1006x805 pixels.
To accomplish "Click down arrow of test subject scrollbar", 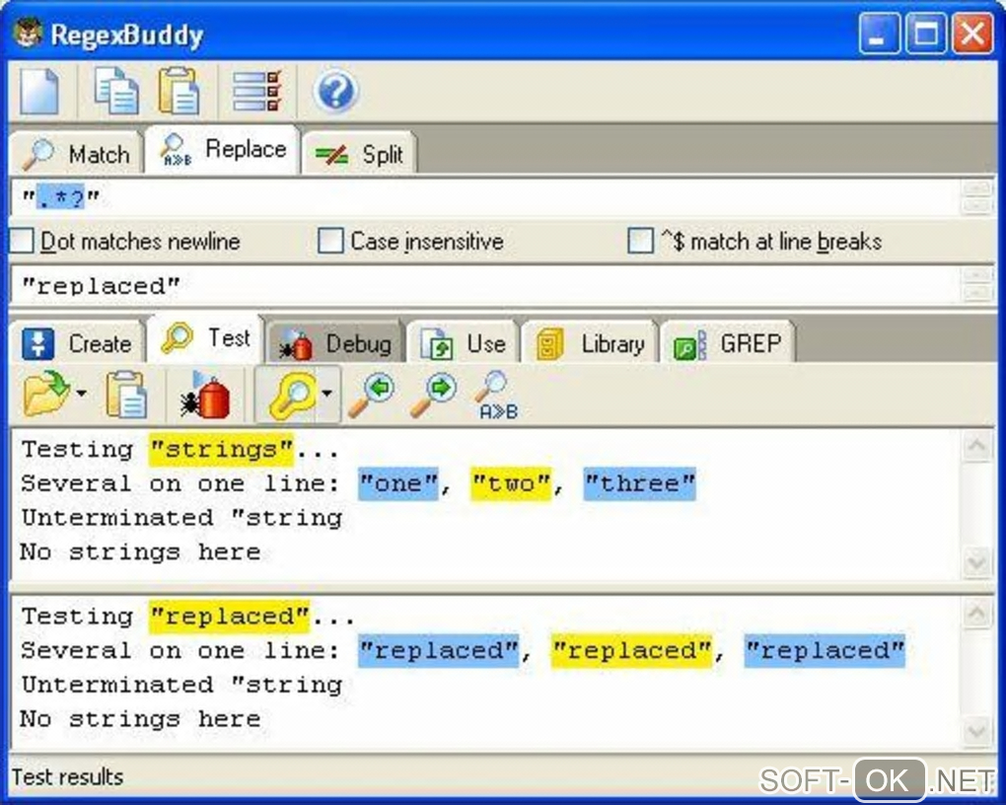I will tap(977, 562).
